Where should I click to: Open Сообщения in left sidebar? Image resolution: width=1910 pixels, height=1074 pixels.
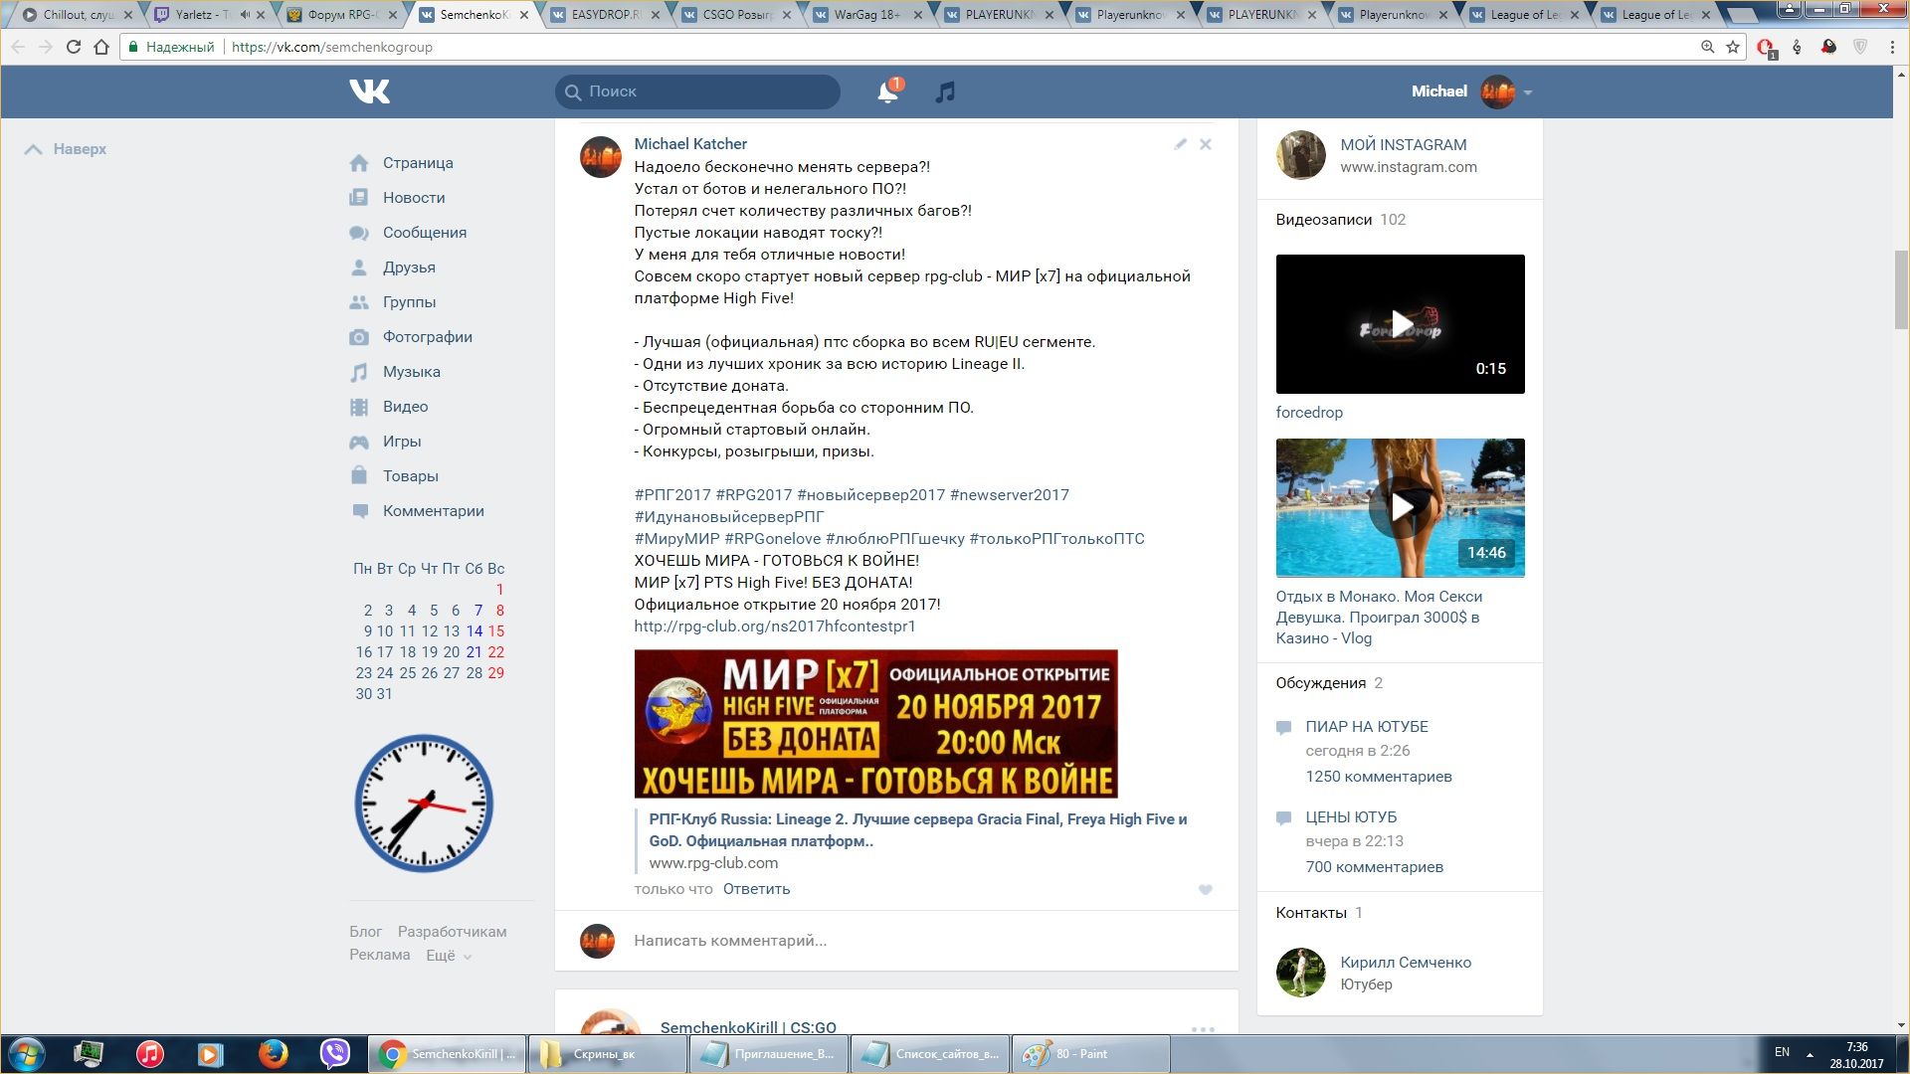pyautogui.click(x=424, y=233)
